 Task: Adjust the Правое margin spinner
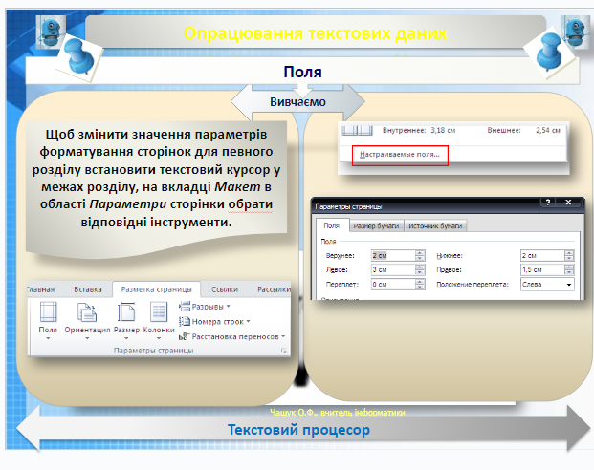(569, 269)
